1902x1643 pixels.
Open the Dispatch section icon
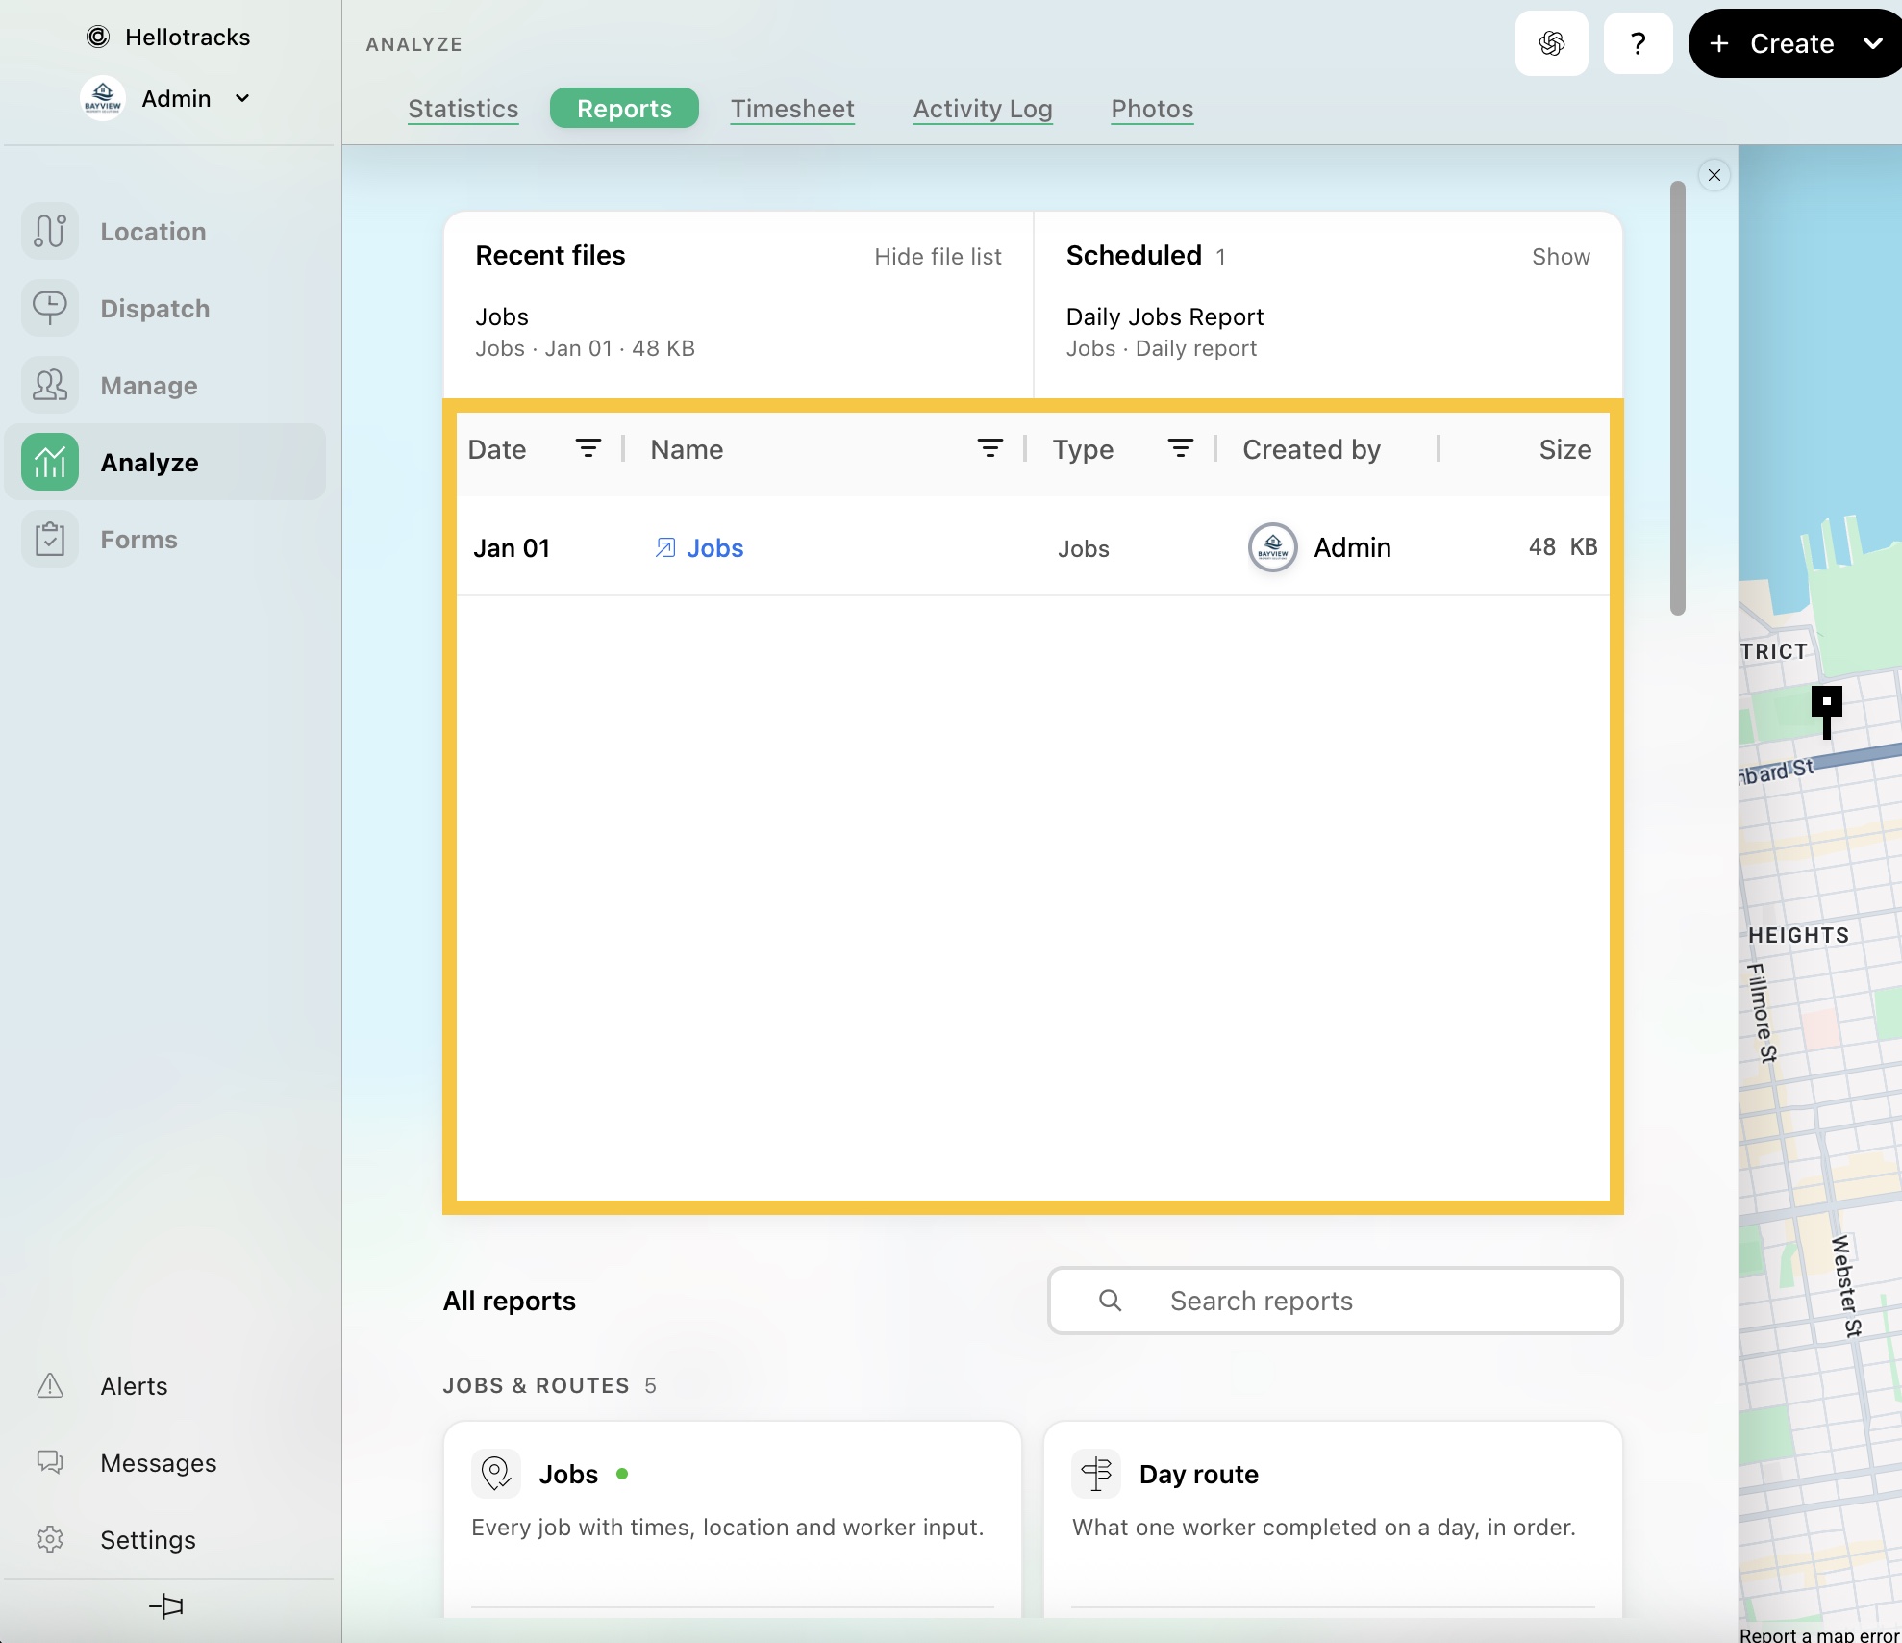click(x=50, y=309)
